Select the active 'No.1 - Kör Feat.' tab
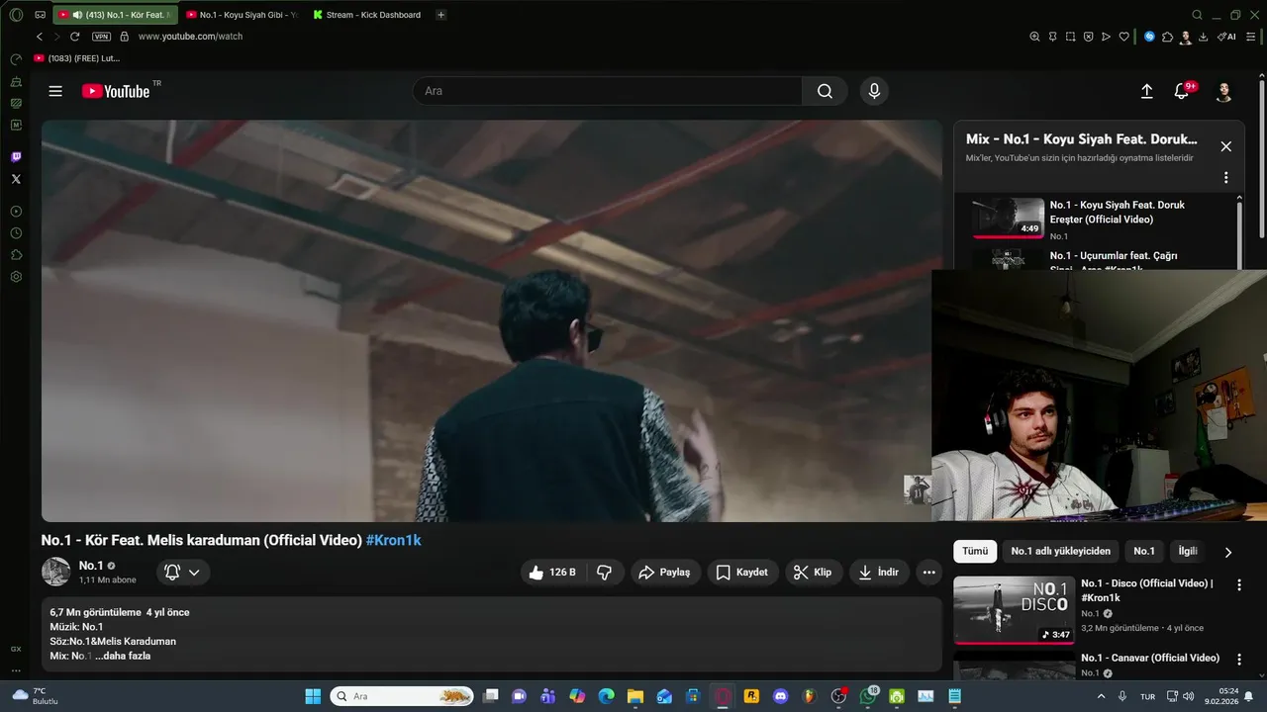1267x712 pixels. pyautogui.click(x=115, y=15)
